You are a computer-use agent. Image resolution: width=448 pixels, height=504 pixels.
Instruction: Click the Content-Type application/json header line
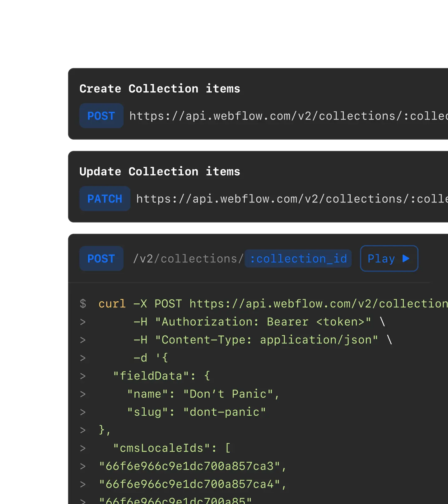(x=266, y=340)
